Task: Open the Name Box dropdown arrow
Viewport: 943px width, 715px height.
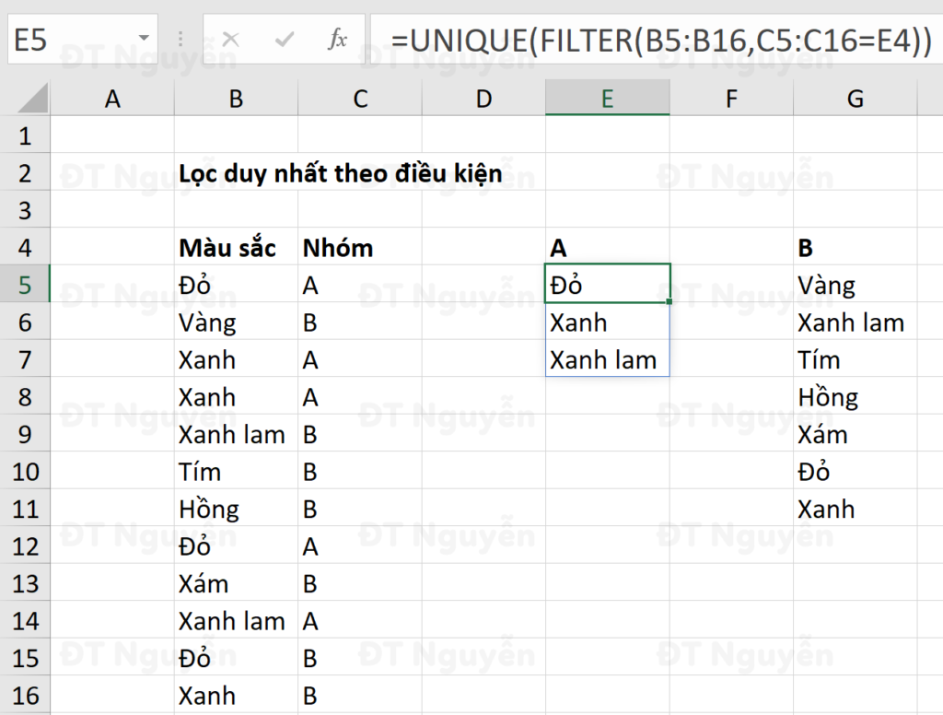Action: [144, 39]
